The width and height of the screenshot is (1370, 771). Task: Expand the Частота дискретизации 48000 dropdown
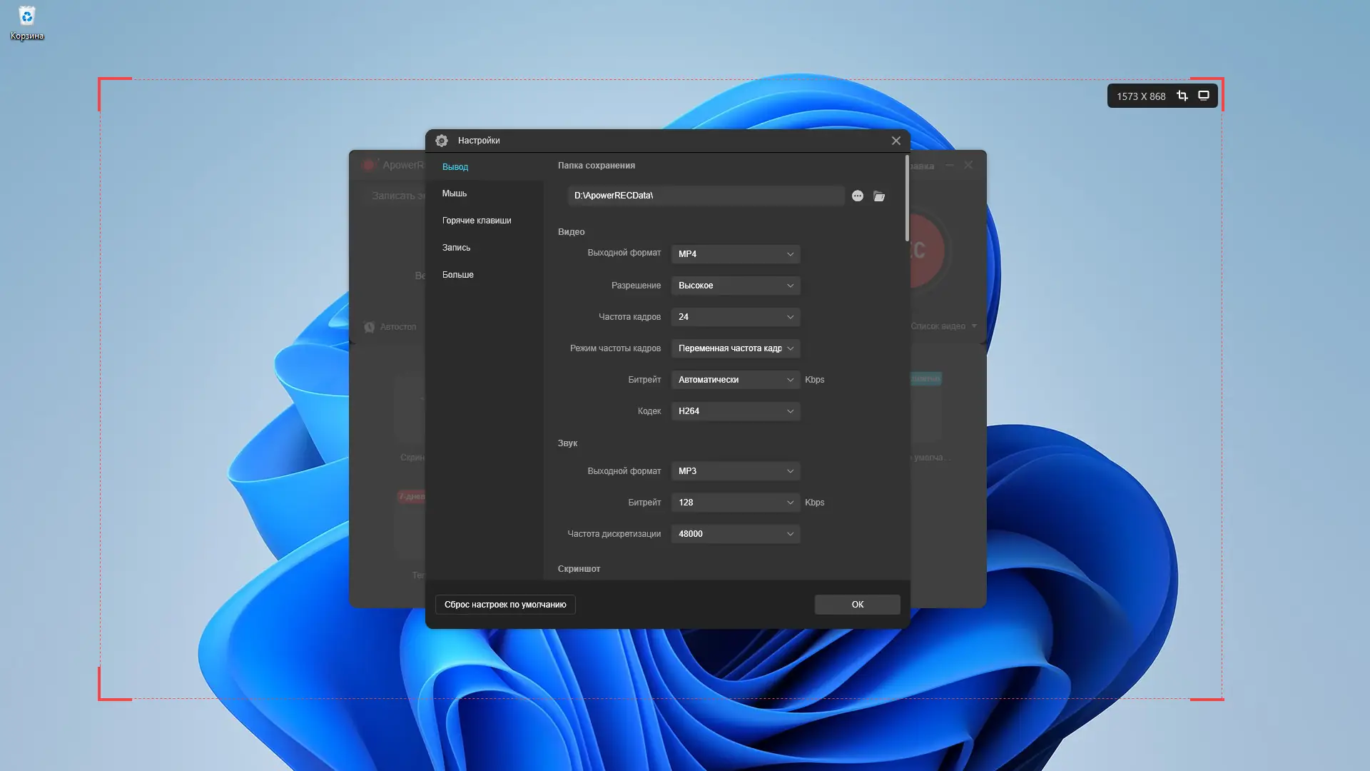735,534
